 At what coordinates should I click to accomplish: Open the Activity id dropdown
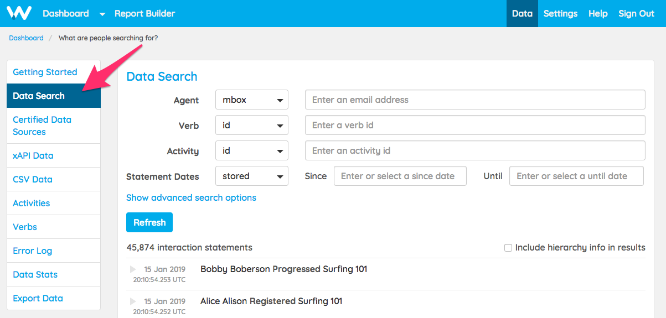[x=252, y=151]
